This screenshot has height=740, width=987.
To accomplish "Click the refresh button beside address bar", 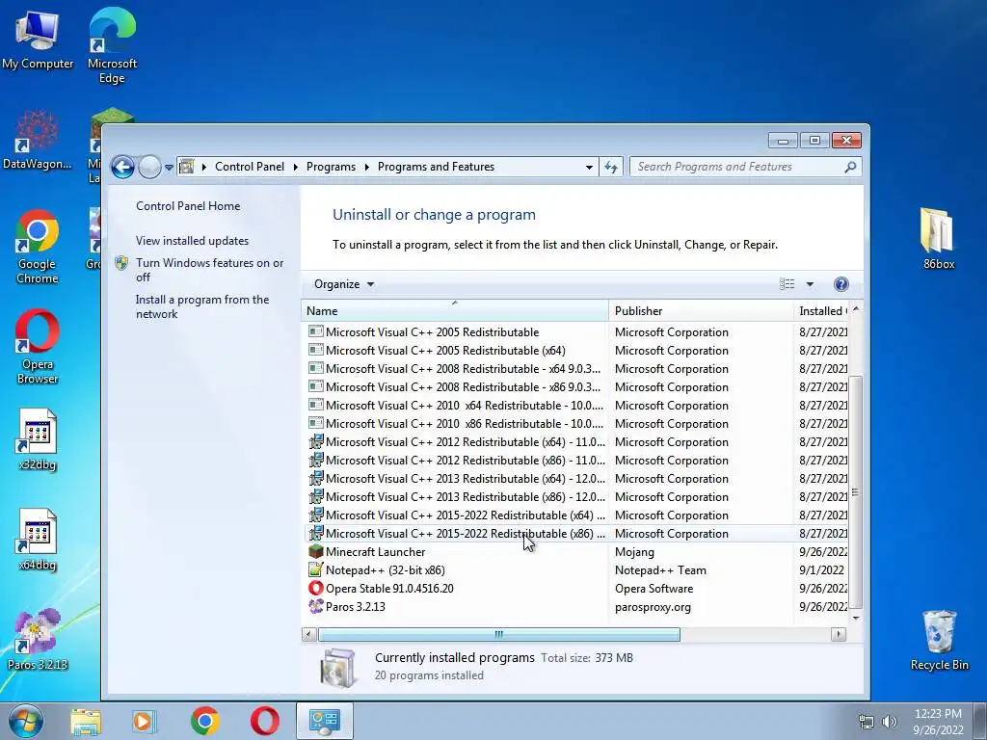I will pos(611,167).
